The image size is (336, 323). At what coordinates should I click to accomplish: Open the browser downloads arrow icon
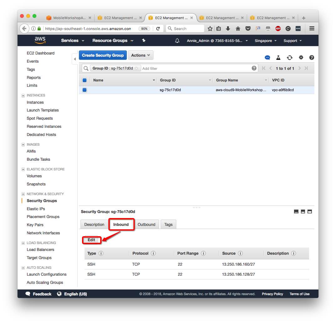tap(228, 29)
